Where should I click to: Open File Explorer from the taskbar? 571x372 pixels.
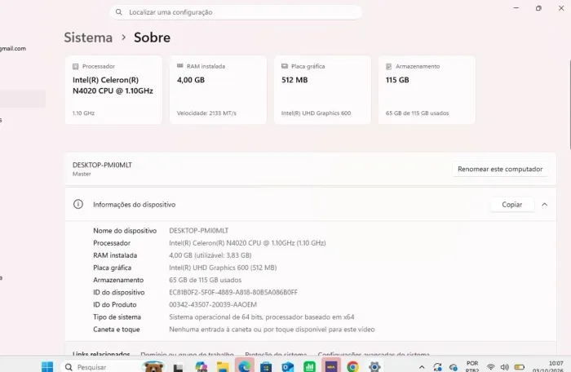tap(223, 366)
